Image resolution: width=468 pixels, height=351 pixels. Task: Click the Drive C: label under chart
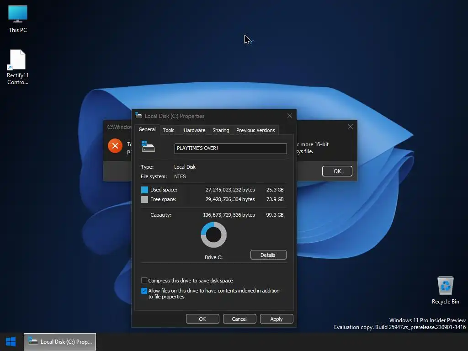[x=214, y=257]
